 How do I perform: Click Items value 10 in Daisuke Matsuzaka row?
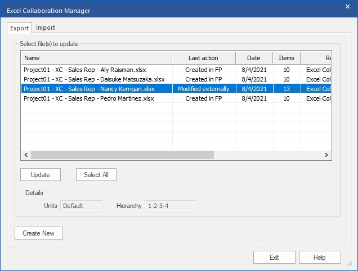pyautogui.click(x=287, y=79)
